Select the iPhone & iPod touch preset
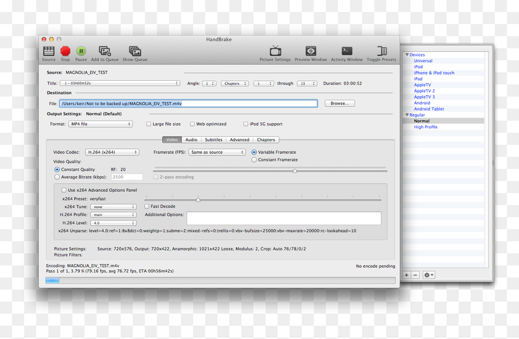The image size is (519, 339). coord(434,73)
